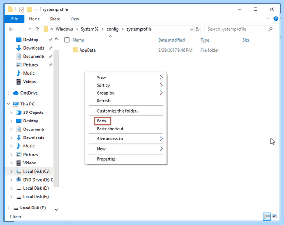
Task: Switch to the Home ribbon tab
Action: [x=35, y=19]
